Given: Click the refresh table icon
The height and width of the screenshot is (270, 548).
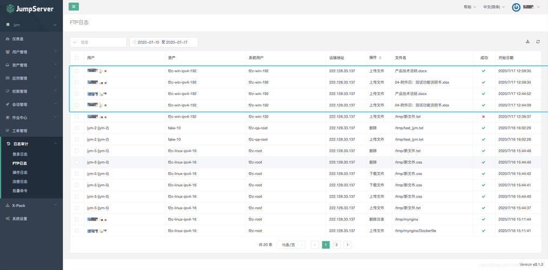Looking at the screenshot, I should point(538,42).
